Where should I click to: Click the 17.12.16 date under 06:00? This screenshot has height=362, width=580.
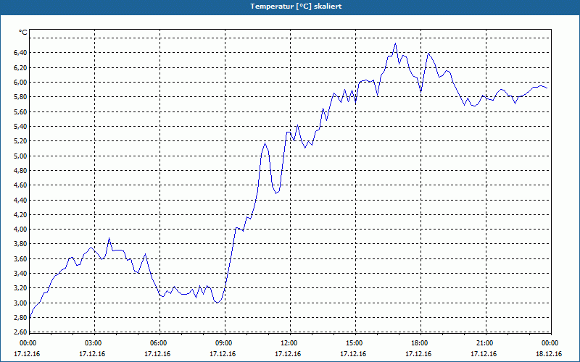click(157, 354)
